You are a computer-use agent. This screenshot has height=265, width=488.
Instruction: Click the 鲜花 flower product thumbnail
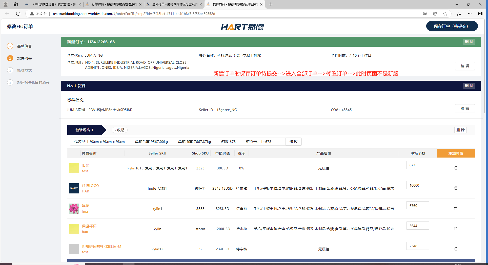74,209
